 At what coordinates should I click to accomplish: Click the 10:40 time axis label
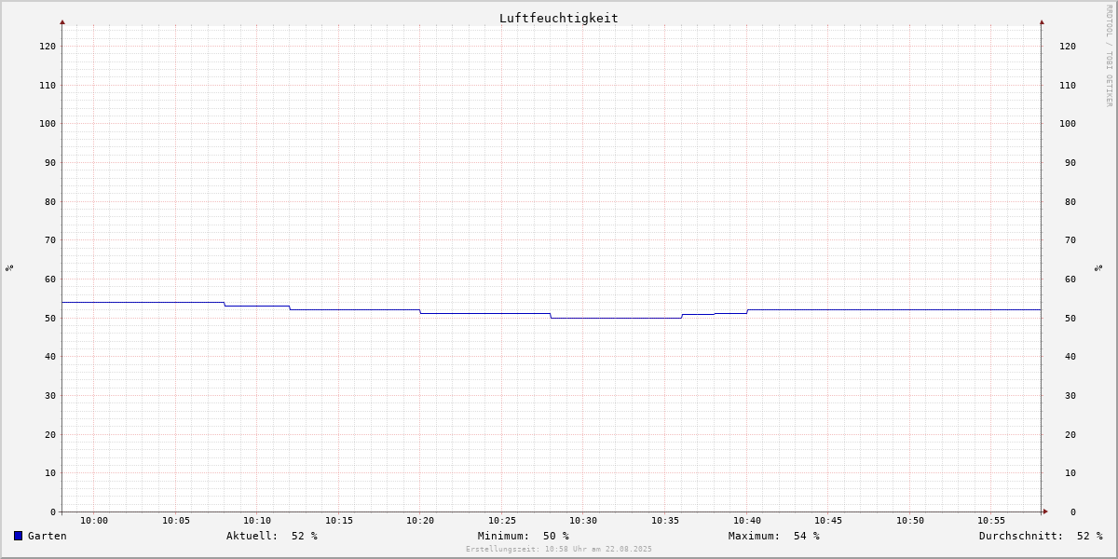pos(747,520)
